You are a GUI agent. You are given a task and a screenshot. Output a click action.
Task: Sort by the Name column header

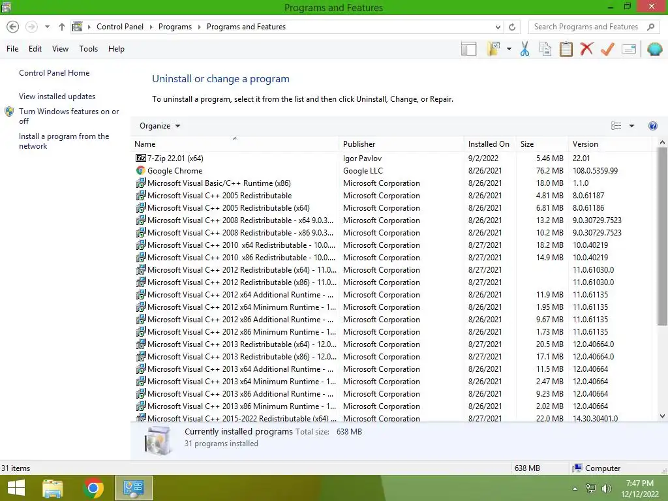[234, 144]
